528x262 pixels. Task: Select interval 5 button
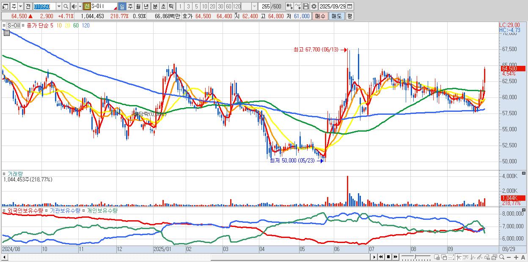tap(196, 6)
